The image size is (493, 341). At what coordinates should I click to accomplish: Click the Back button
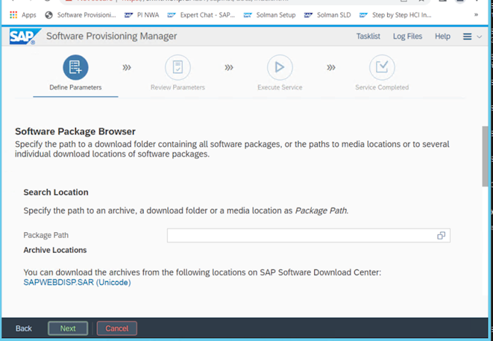click(x=23, y=329)
